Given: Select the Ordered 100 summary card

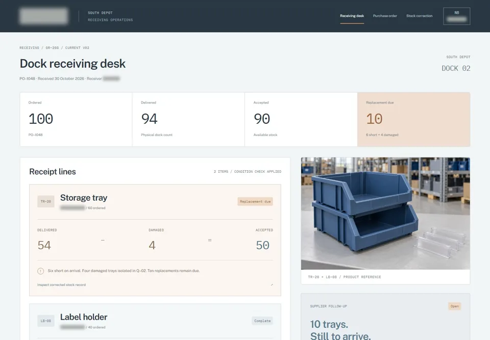Looking at the screenshot, I should tap(76, 119).
